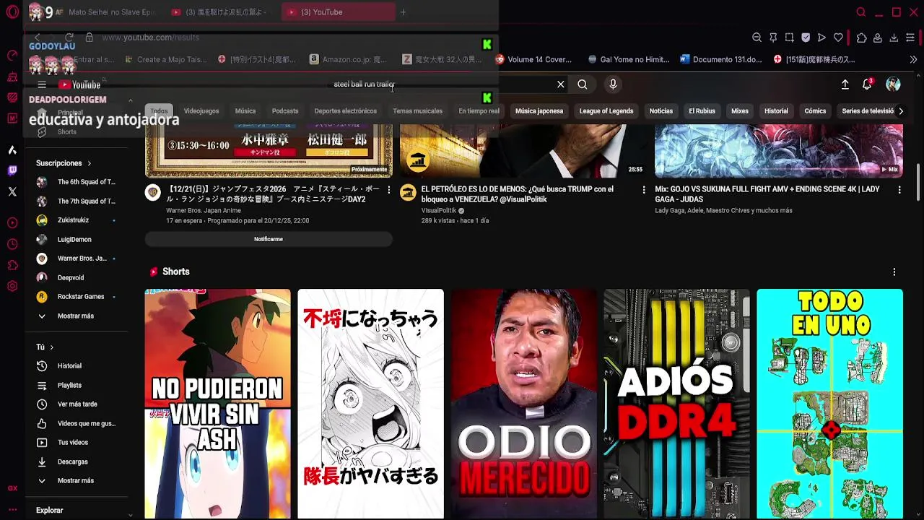Switch to second YouTube tab with Japanese title
Viewport: 924px width, 520px height.
pyautogui.click(x=220, y=12)
